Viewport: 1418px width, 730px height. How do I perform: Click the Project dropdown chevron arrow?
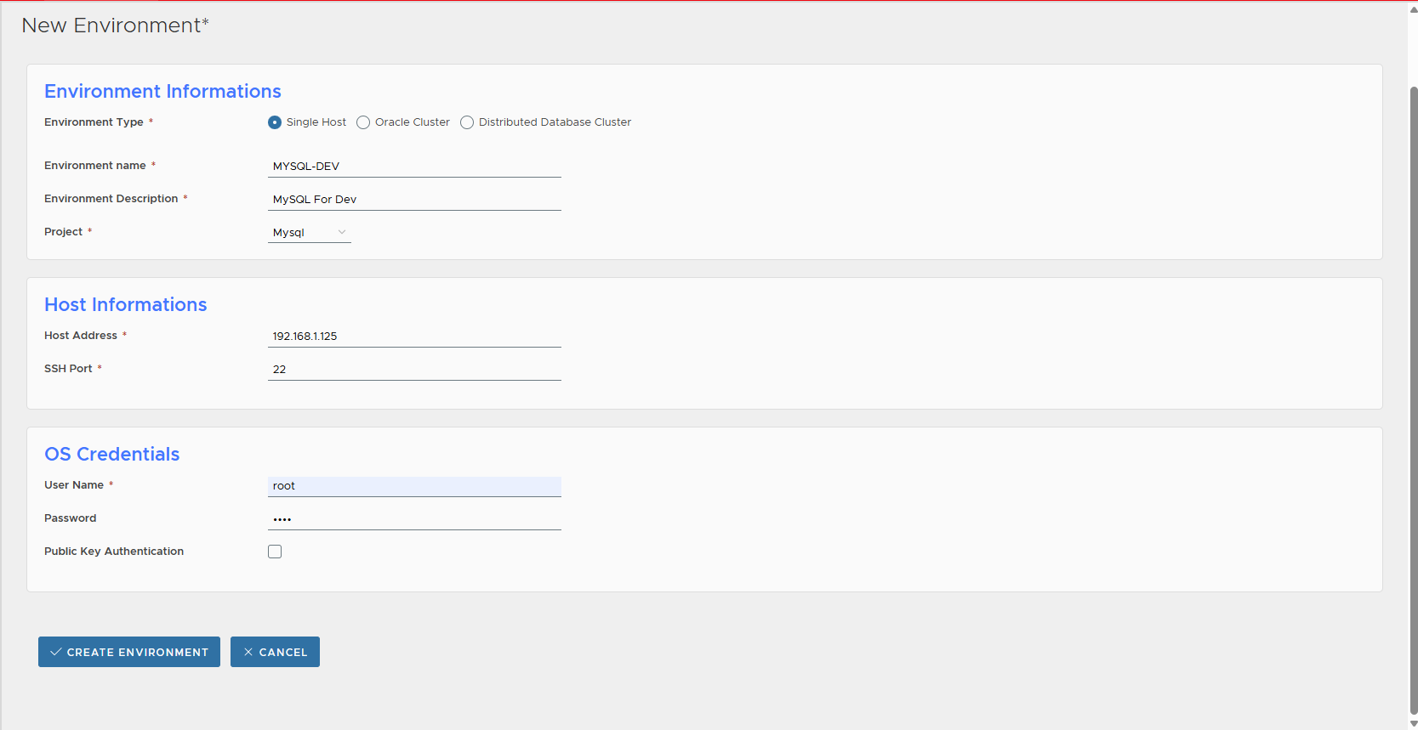[342, 232]
